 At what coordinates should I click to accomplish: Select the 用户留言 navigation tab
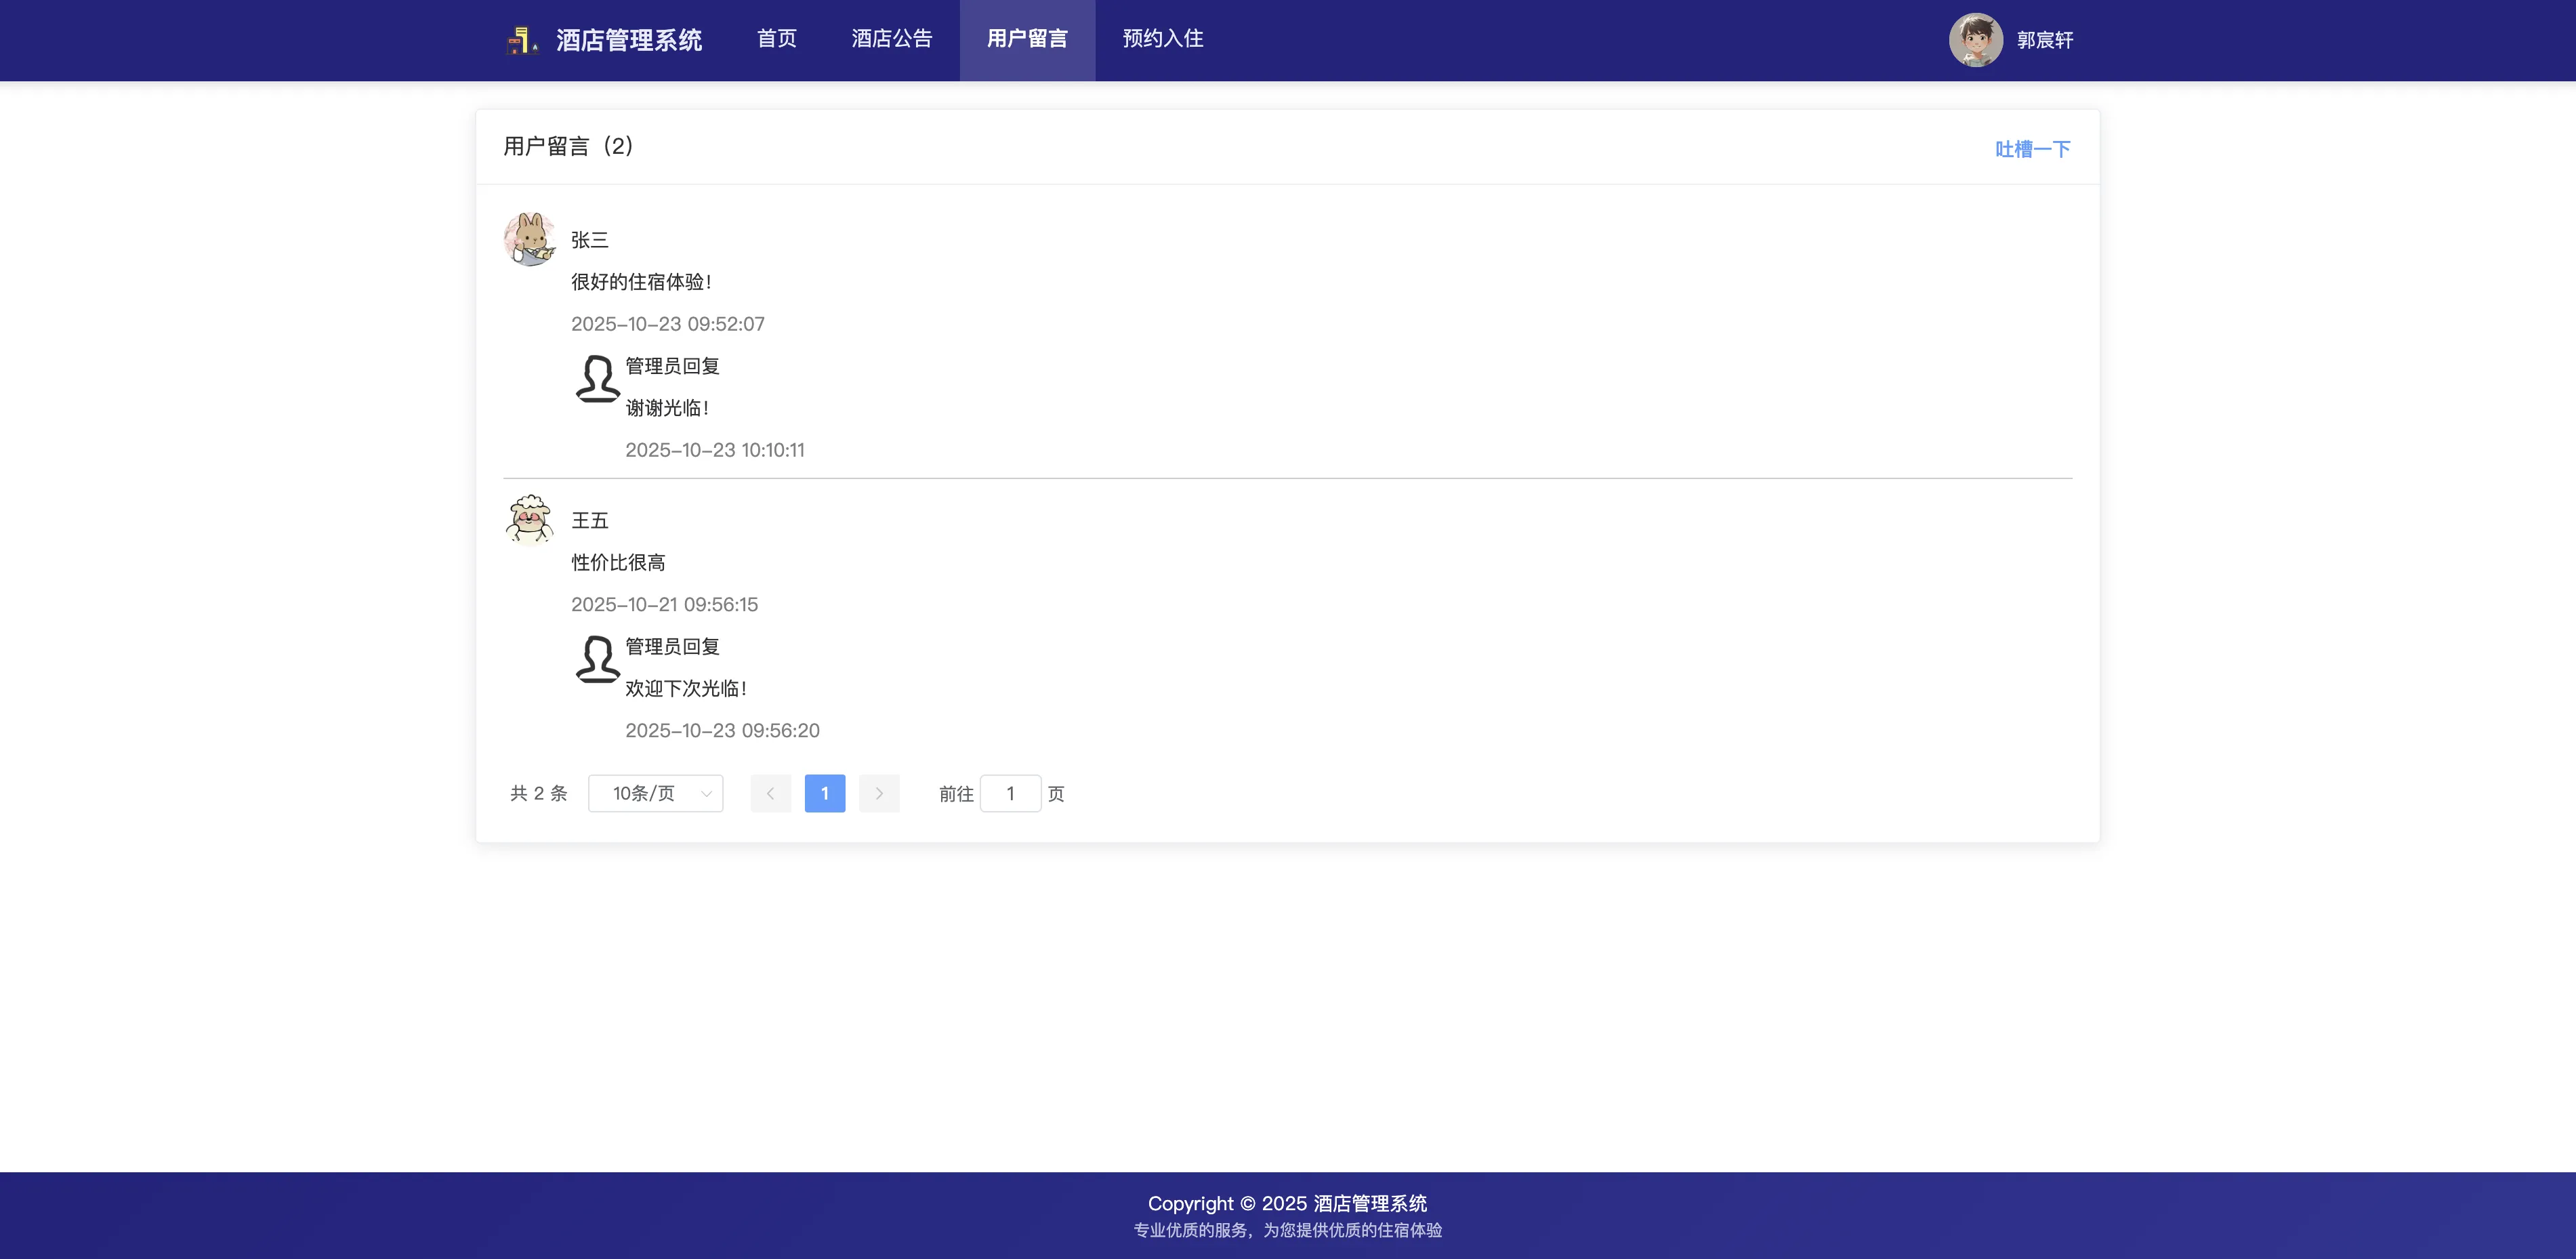pos(1027,39)
